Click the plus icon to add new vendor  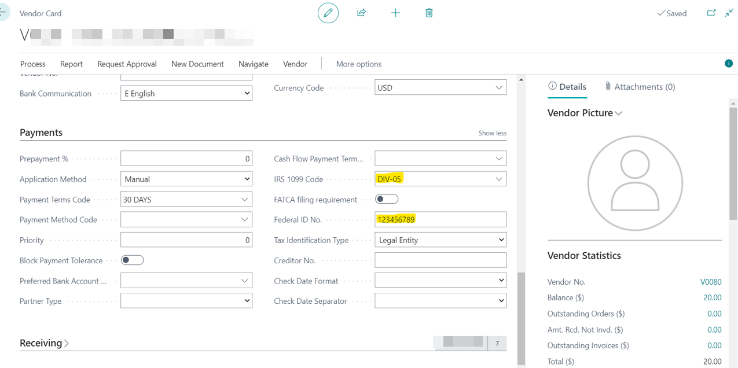[395, 13]
